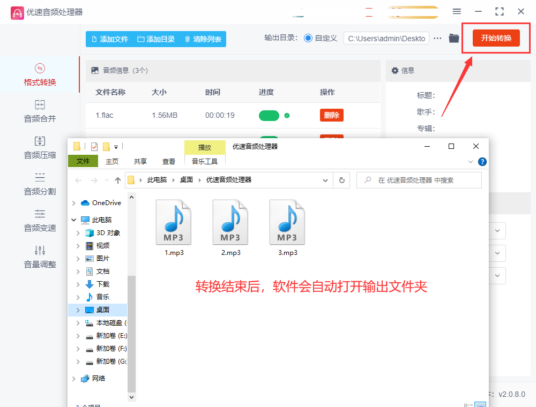The width and height of the screenshot is (536, 407).
Task: Open the 音量调整 volume adjust module
Action: 40,258
